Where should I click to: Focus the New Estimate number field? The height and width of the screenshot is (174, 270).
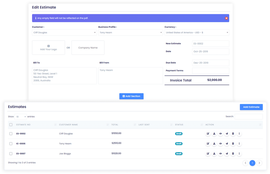[211, 44]
